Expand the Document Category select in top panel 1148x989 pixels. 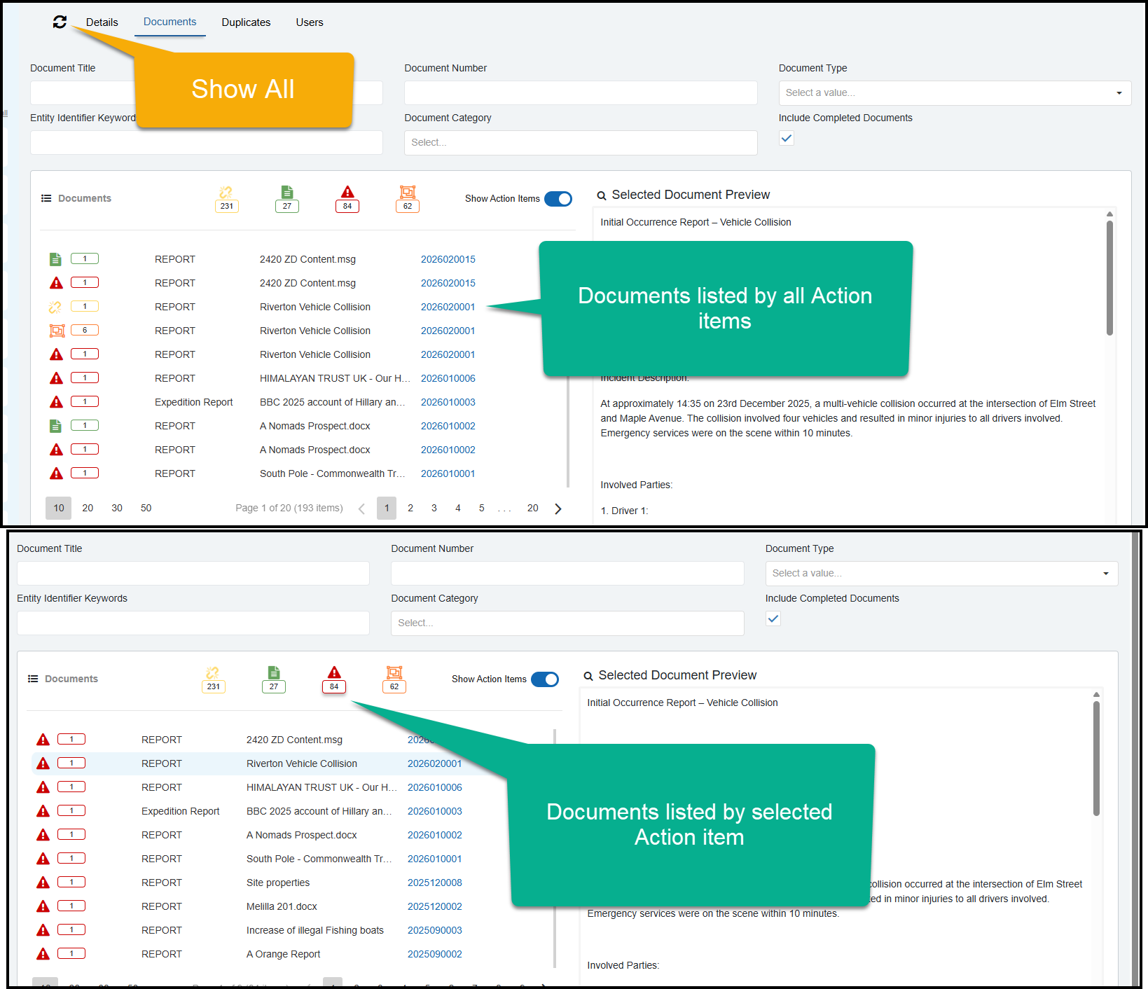tap(580, 143)
